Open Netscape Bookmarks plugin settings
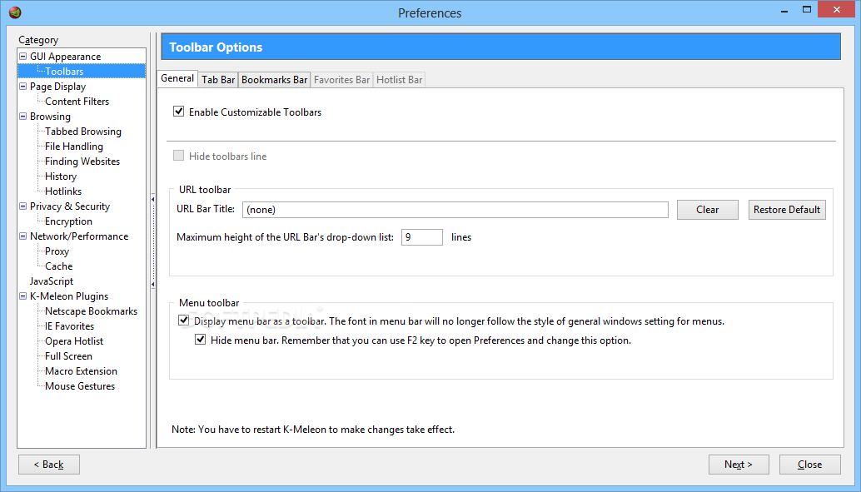 pos(91,311)
